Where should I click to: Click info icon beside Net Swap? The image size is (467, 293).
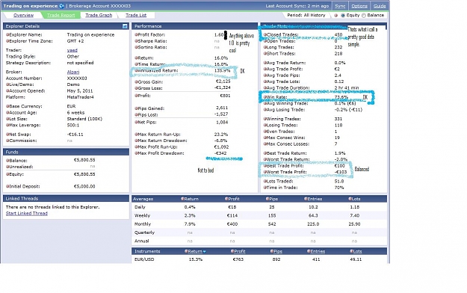[7, 134]
